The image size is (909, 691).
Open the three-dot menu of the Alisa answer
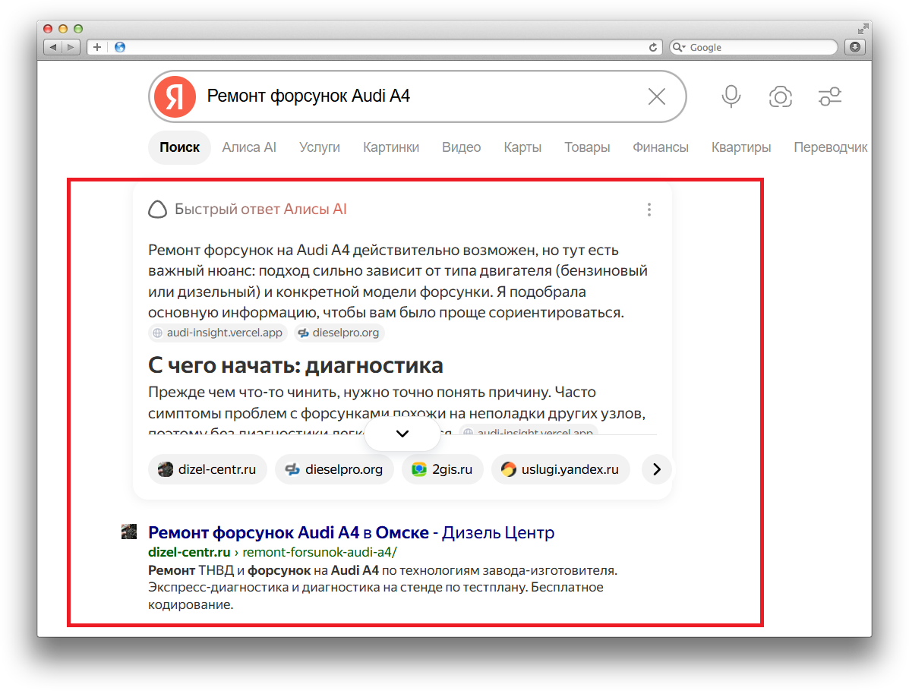(x=649, y=210)
